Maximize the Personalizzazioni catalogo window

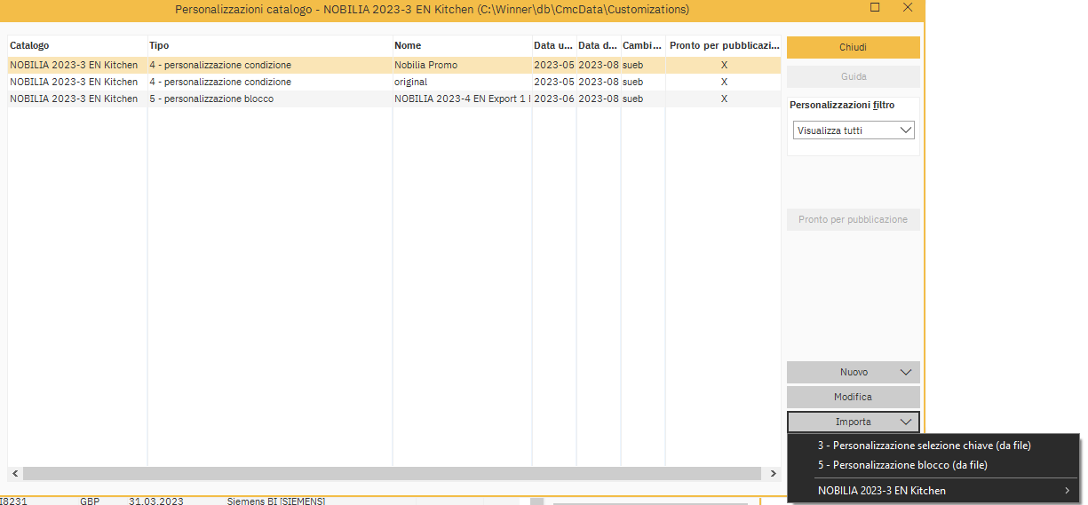tap(875, 8)
